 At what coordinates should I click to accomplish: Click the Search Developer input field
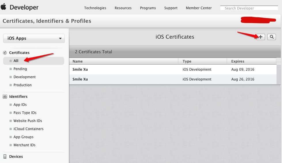(249, 8)
